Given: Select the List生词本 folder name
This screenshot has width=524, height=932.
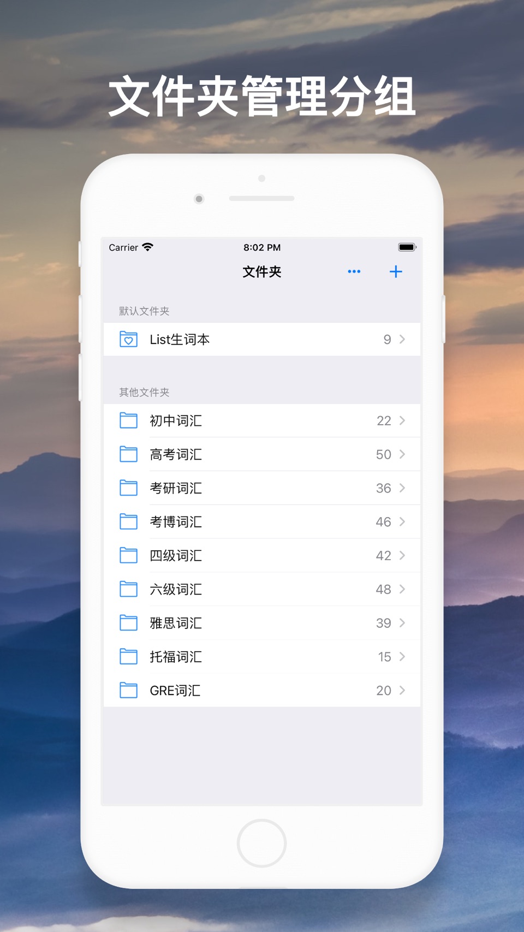Looking at the screenshot, I should click(180, 340).
